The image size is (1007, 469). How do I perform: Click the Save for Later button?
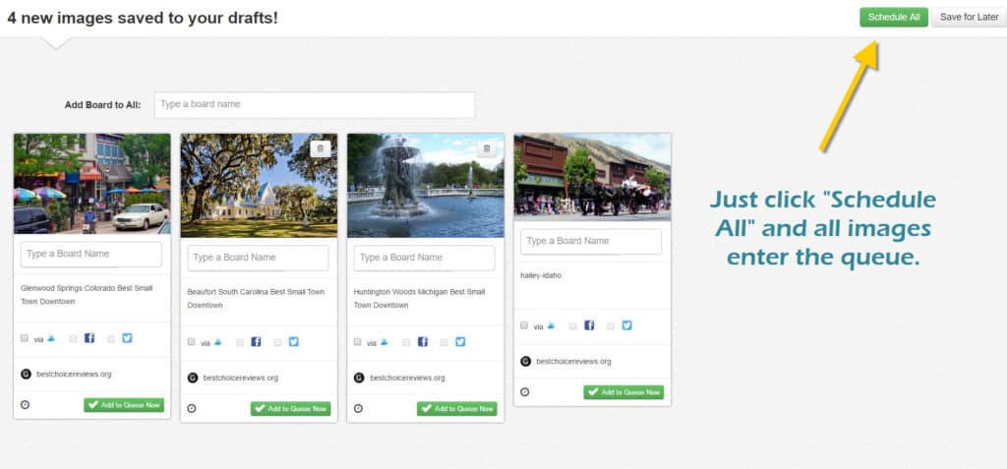click(x=969, y=18)
